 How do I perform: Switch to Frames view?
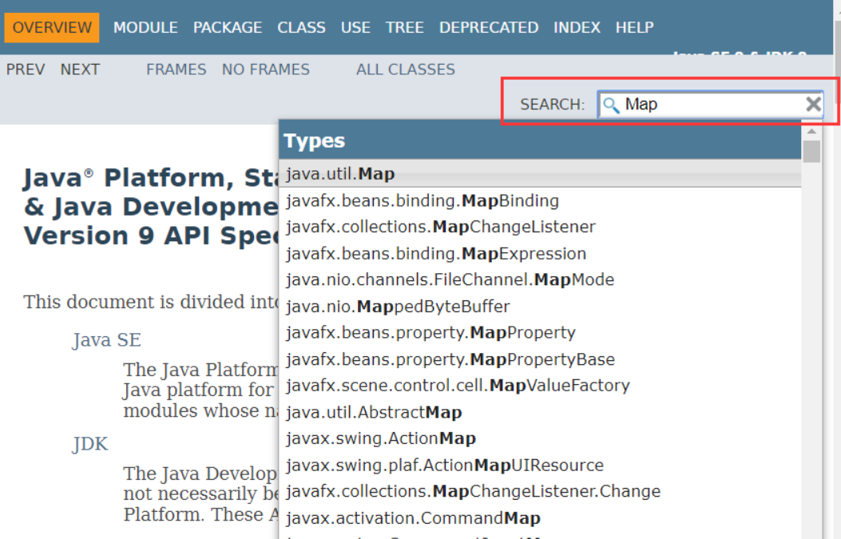(176, 69)
